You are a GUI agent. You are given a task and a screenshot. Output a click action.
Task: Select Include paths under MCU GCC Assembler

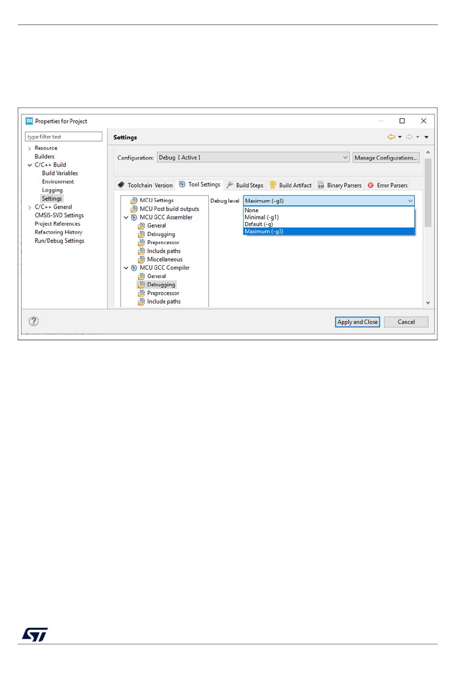point(164,251)
